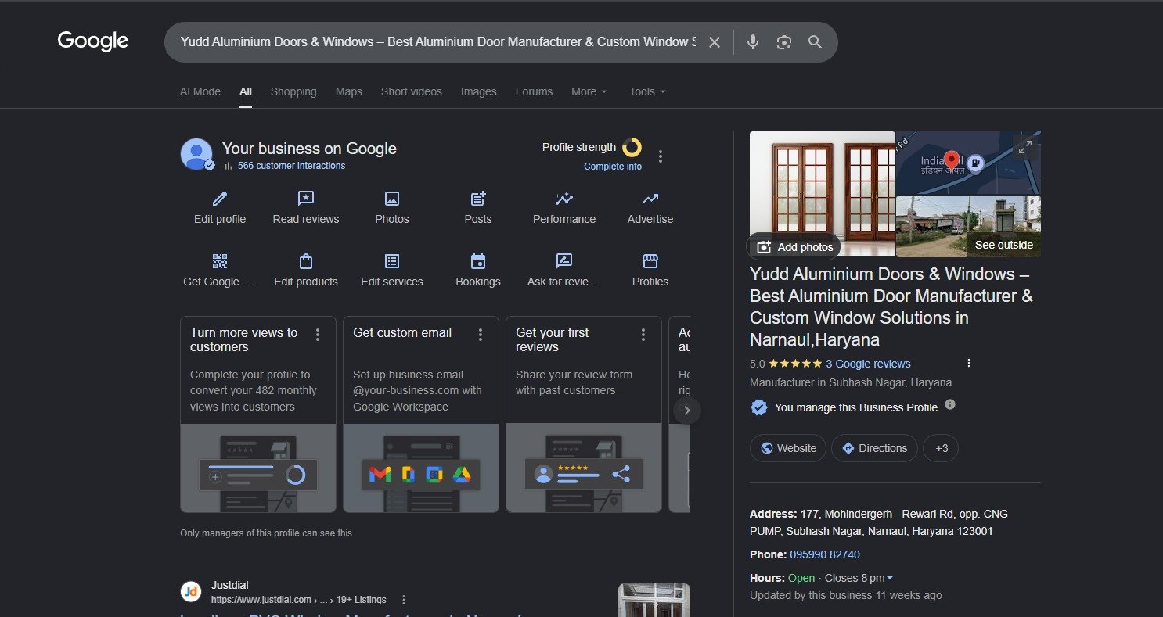Click inside the Google search input field

point(437,42)
